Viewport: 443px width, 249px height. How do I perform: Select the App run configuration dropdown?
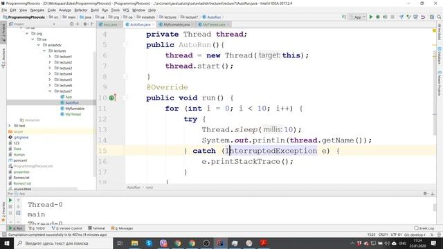(x=357, y=17)
